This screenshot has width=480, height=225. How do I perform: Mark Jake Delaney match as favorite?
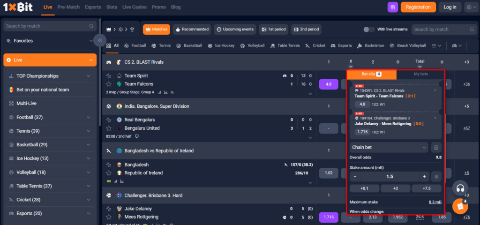tap(109, 209)
